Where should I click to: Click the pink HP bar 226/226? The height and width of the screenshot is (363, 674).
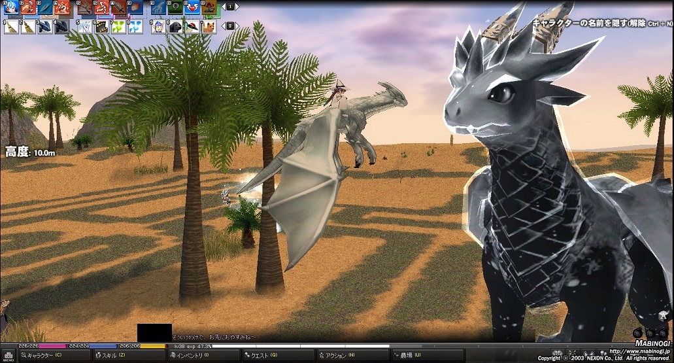tap(42, 346)
